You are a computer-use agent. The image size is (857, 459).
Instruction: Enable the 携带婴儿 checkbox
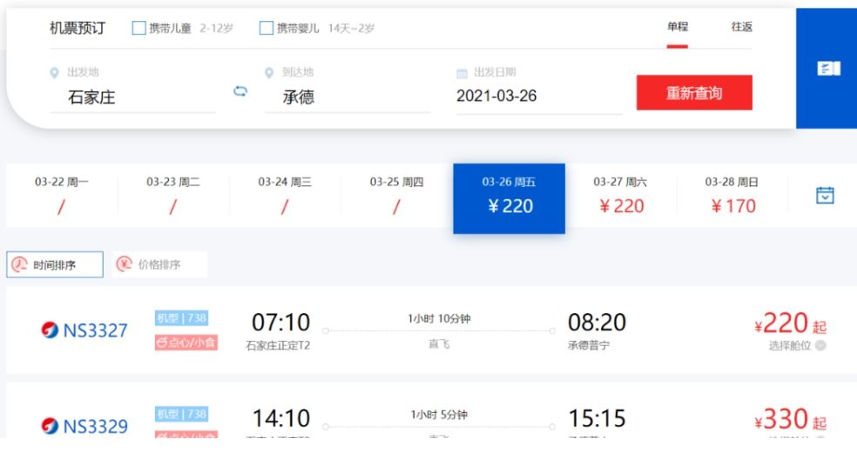267,28
